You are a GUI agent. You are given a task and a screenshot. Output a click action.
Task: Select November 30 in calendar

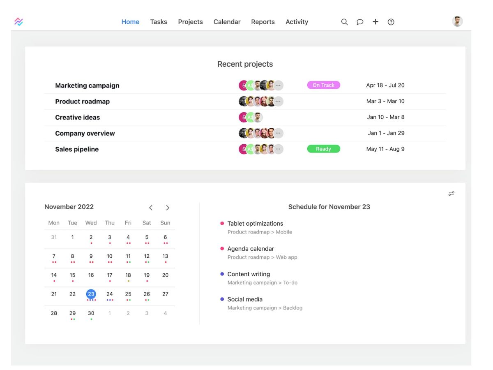pos(91,313)
